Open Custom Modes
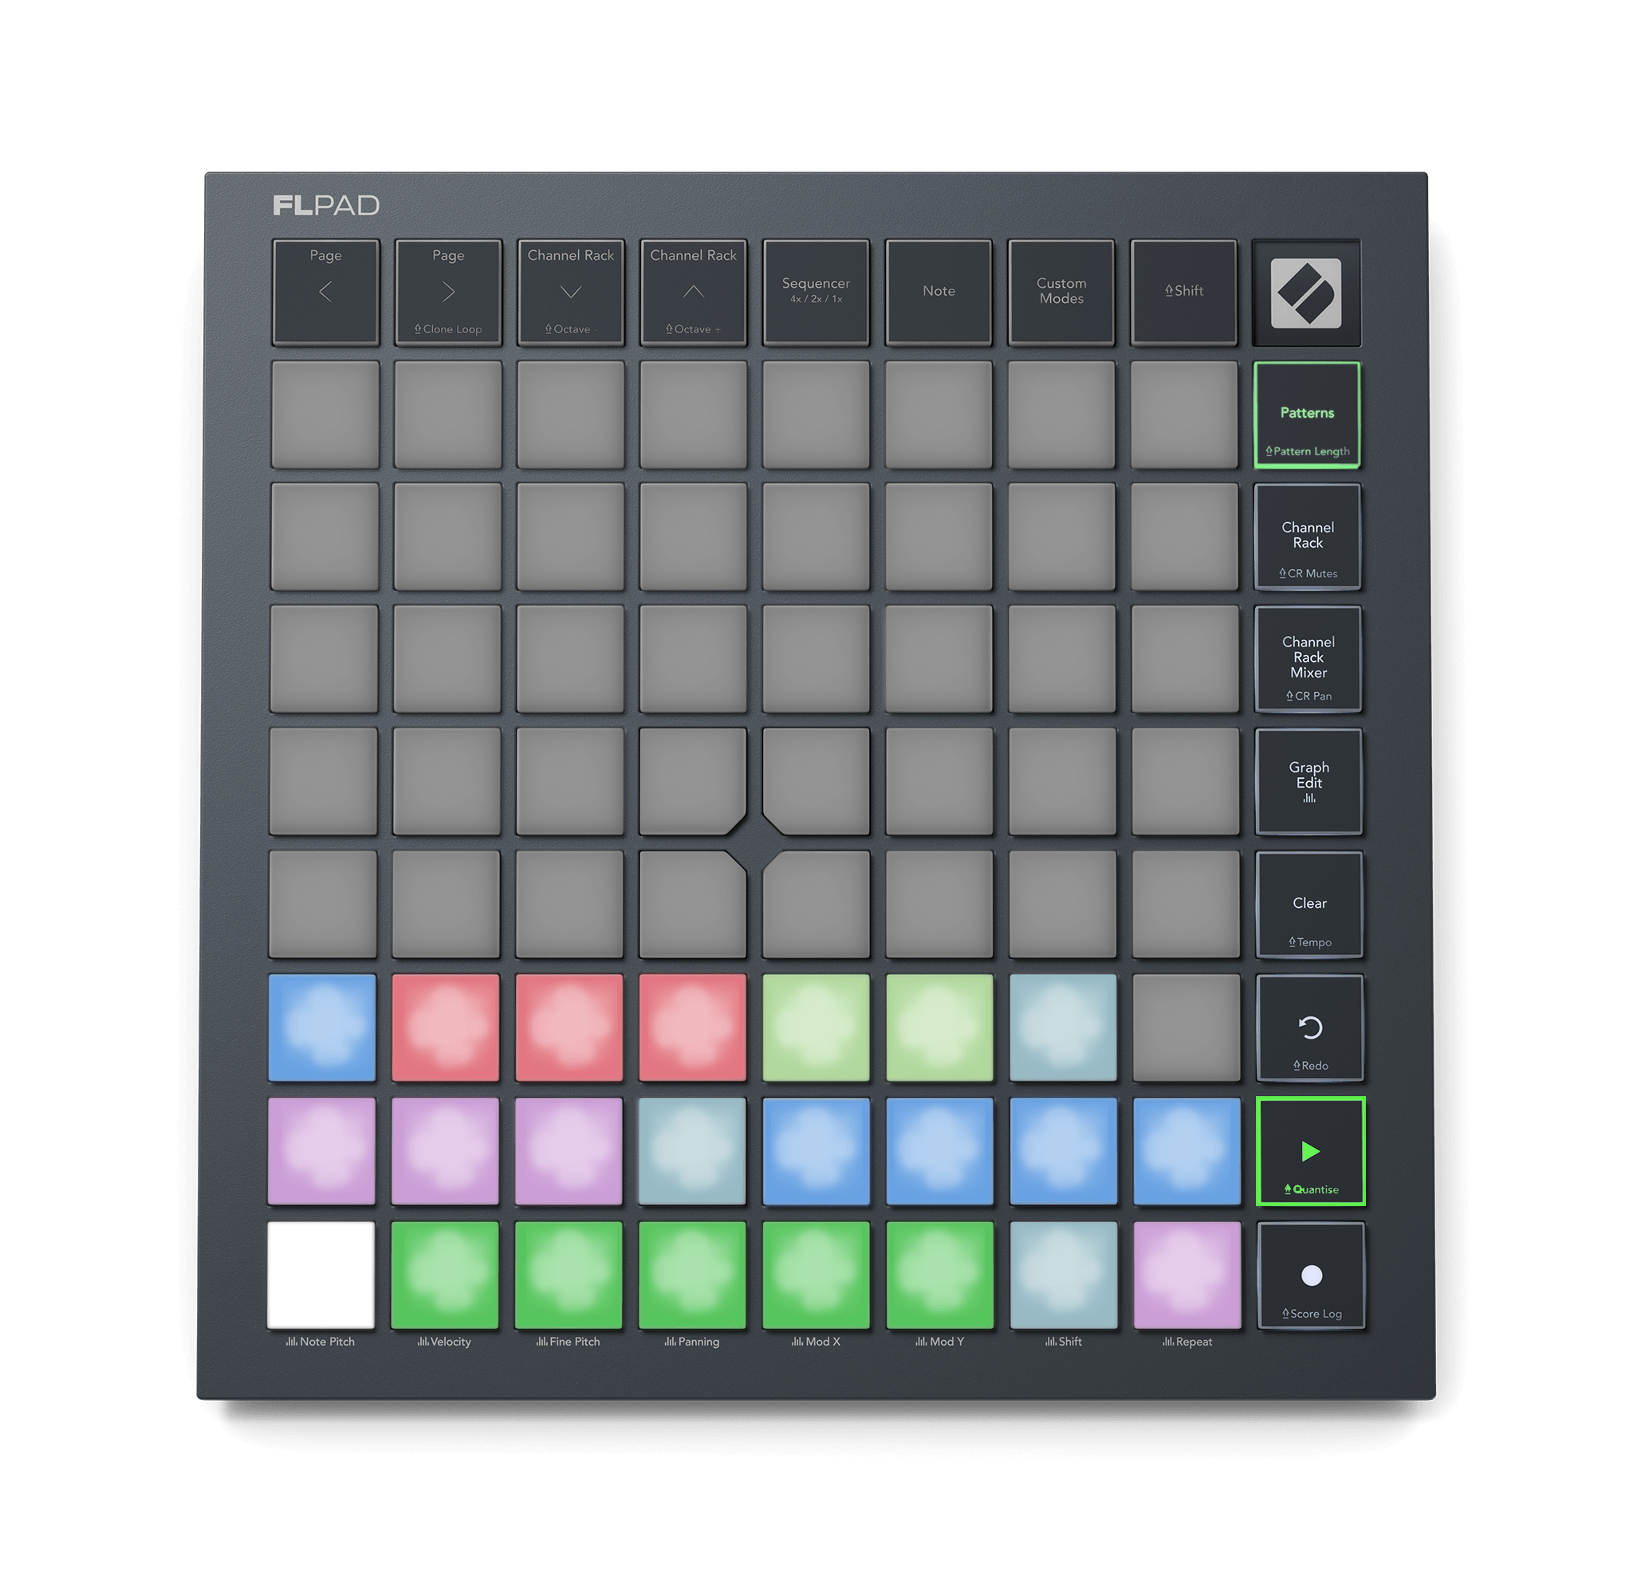The image size is (1633, 1572). click(x=1060, y=293)
